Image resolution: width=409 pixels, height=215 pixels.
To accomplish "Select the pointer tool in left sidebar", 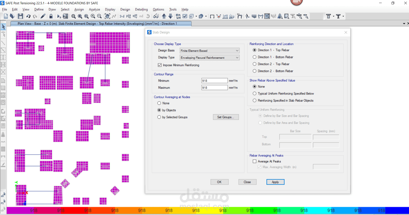I will 3,27.
